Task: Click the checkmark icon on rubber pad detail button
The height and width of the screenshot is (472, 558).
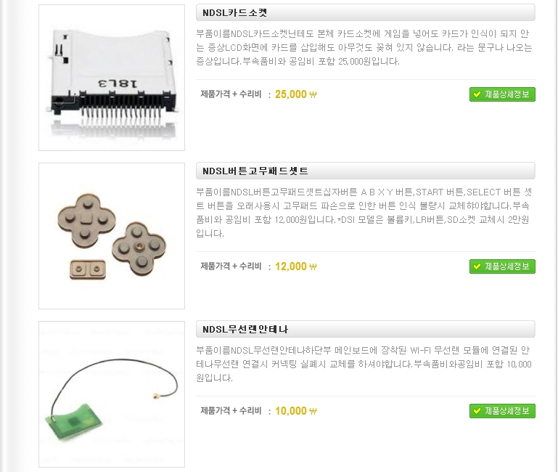Action: pos(477,266)
